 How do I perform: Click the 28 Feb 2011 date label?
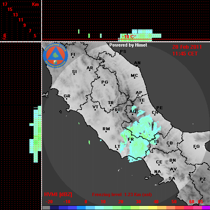point(187,47)
